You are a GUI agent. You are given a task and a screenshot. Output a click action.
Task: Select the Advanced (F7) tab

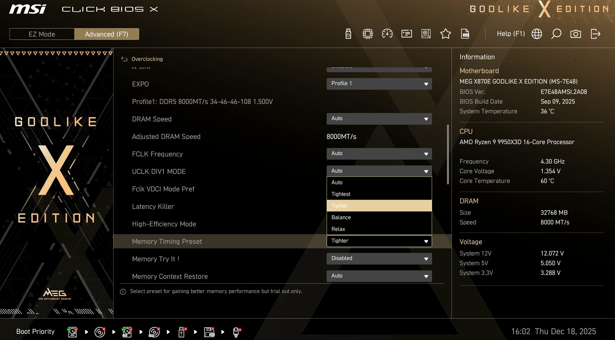[x=106, y=34]
